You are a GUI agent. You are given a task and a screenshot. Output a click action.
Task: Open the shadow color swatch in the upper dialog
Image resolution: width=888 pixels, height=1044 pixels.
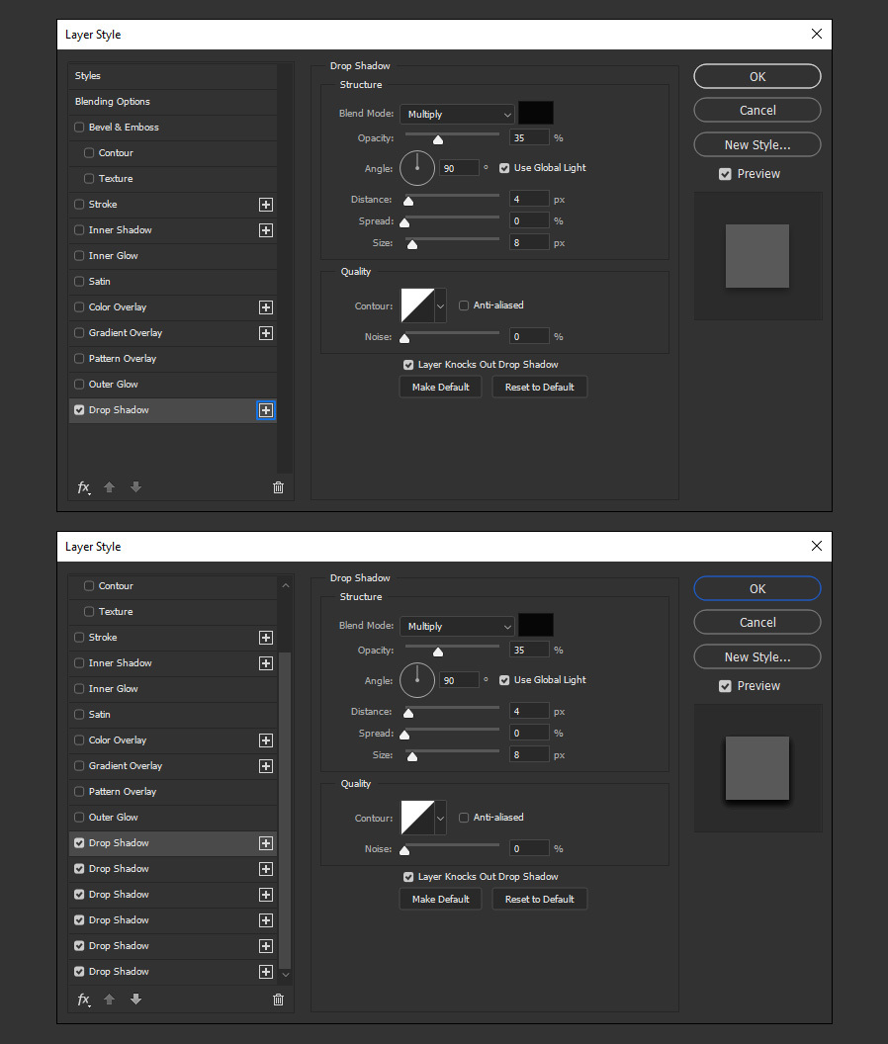pos(536,113)
